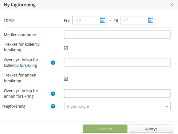Image resolution: width=178 pixels, height=134 pixels.
Task: Click the Ny fagforening title text
Action: [20, 5]
